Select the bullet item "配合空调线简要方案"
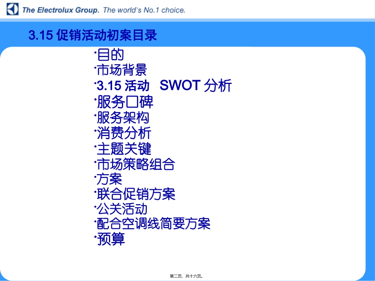Image resolution: width=375 pixels, height=281 pixels. pos(153,224)
